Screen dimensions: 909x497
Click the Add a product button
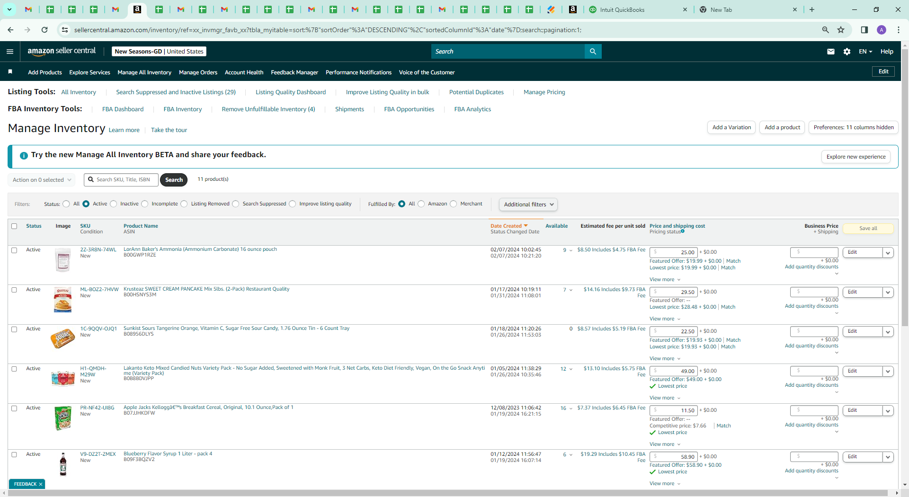click(782, 127)
